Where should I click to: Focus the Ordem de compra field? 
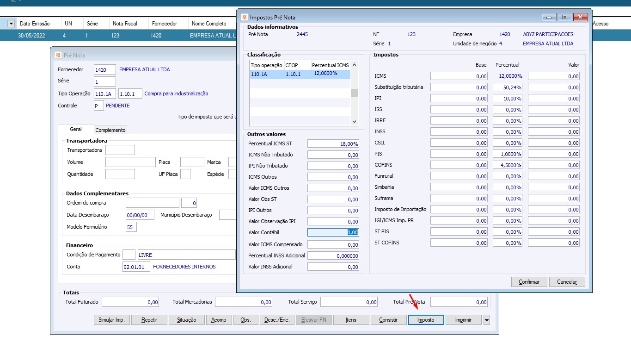coord(153,203)
